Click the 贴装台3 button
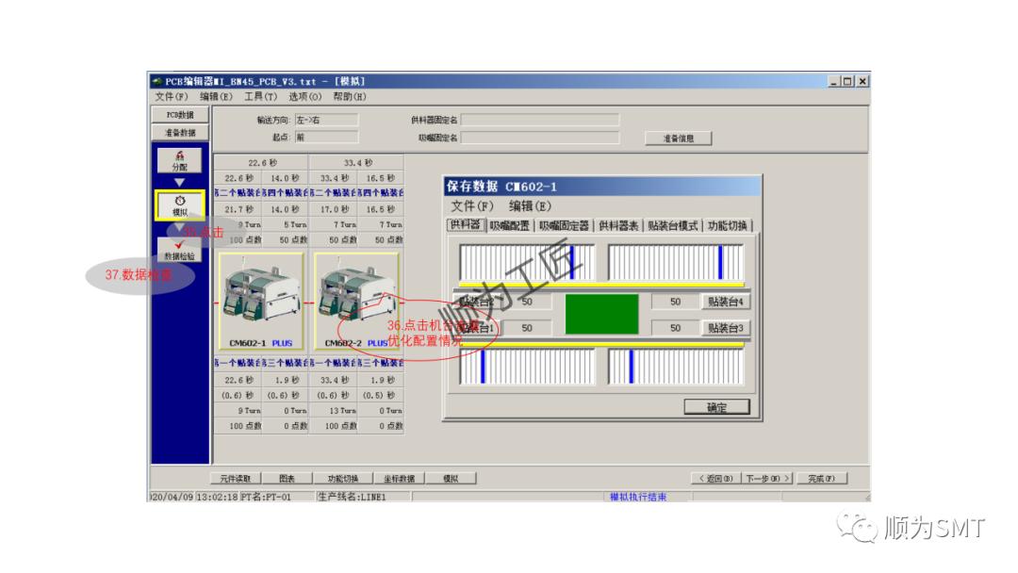 coord(725,328)
